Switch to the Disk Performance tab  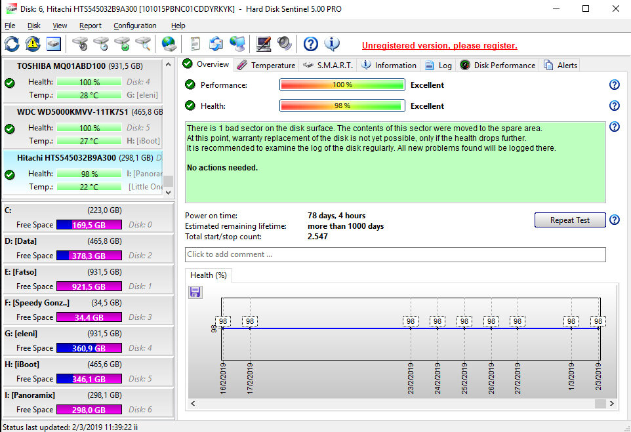[498, 65]
